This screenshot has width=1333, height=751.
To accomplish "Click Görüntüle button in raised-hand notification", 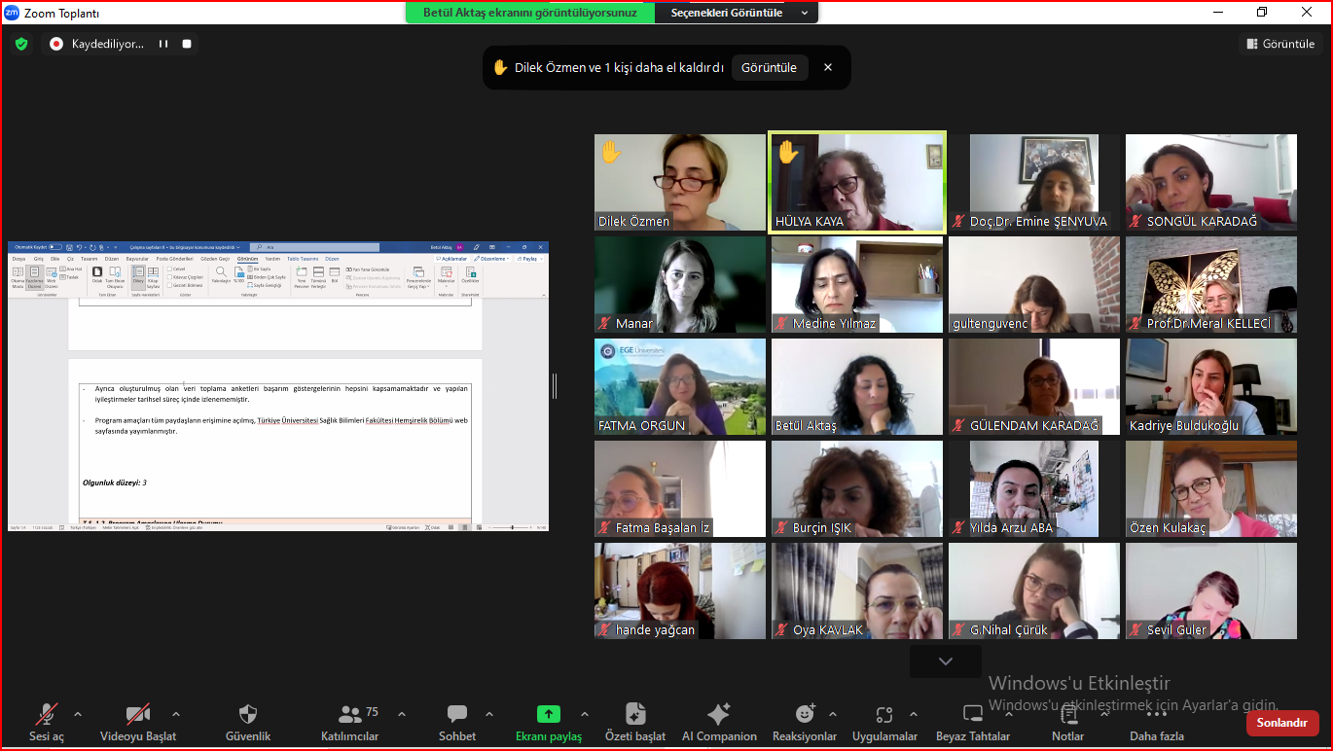I will (x=769, y=67).
